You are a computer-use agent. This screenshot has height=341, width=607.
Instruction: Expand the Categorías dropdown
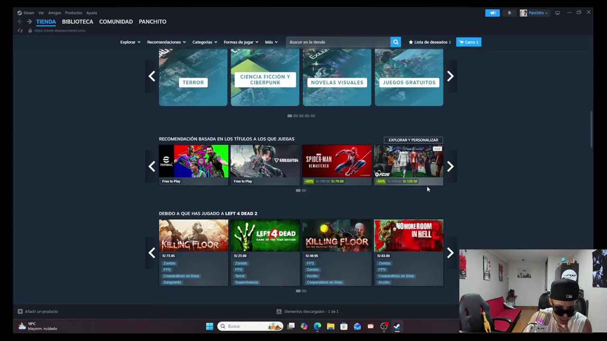(x=204, y=42)
